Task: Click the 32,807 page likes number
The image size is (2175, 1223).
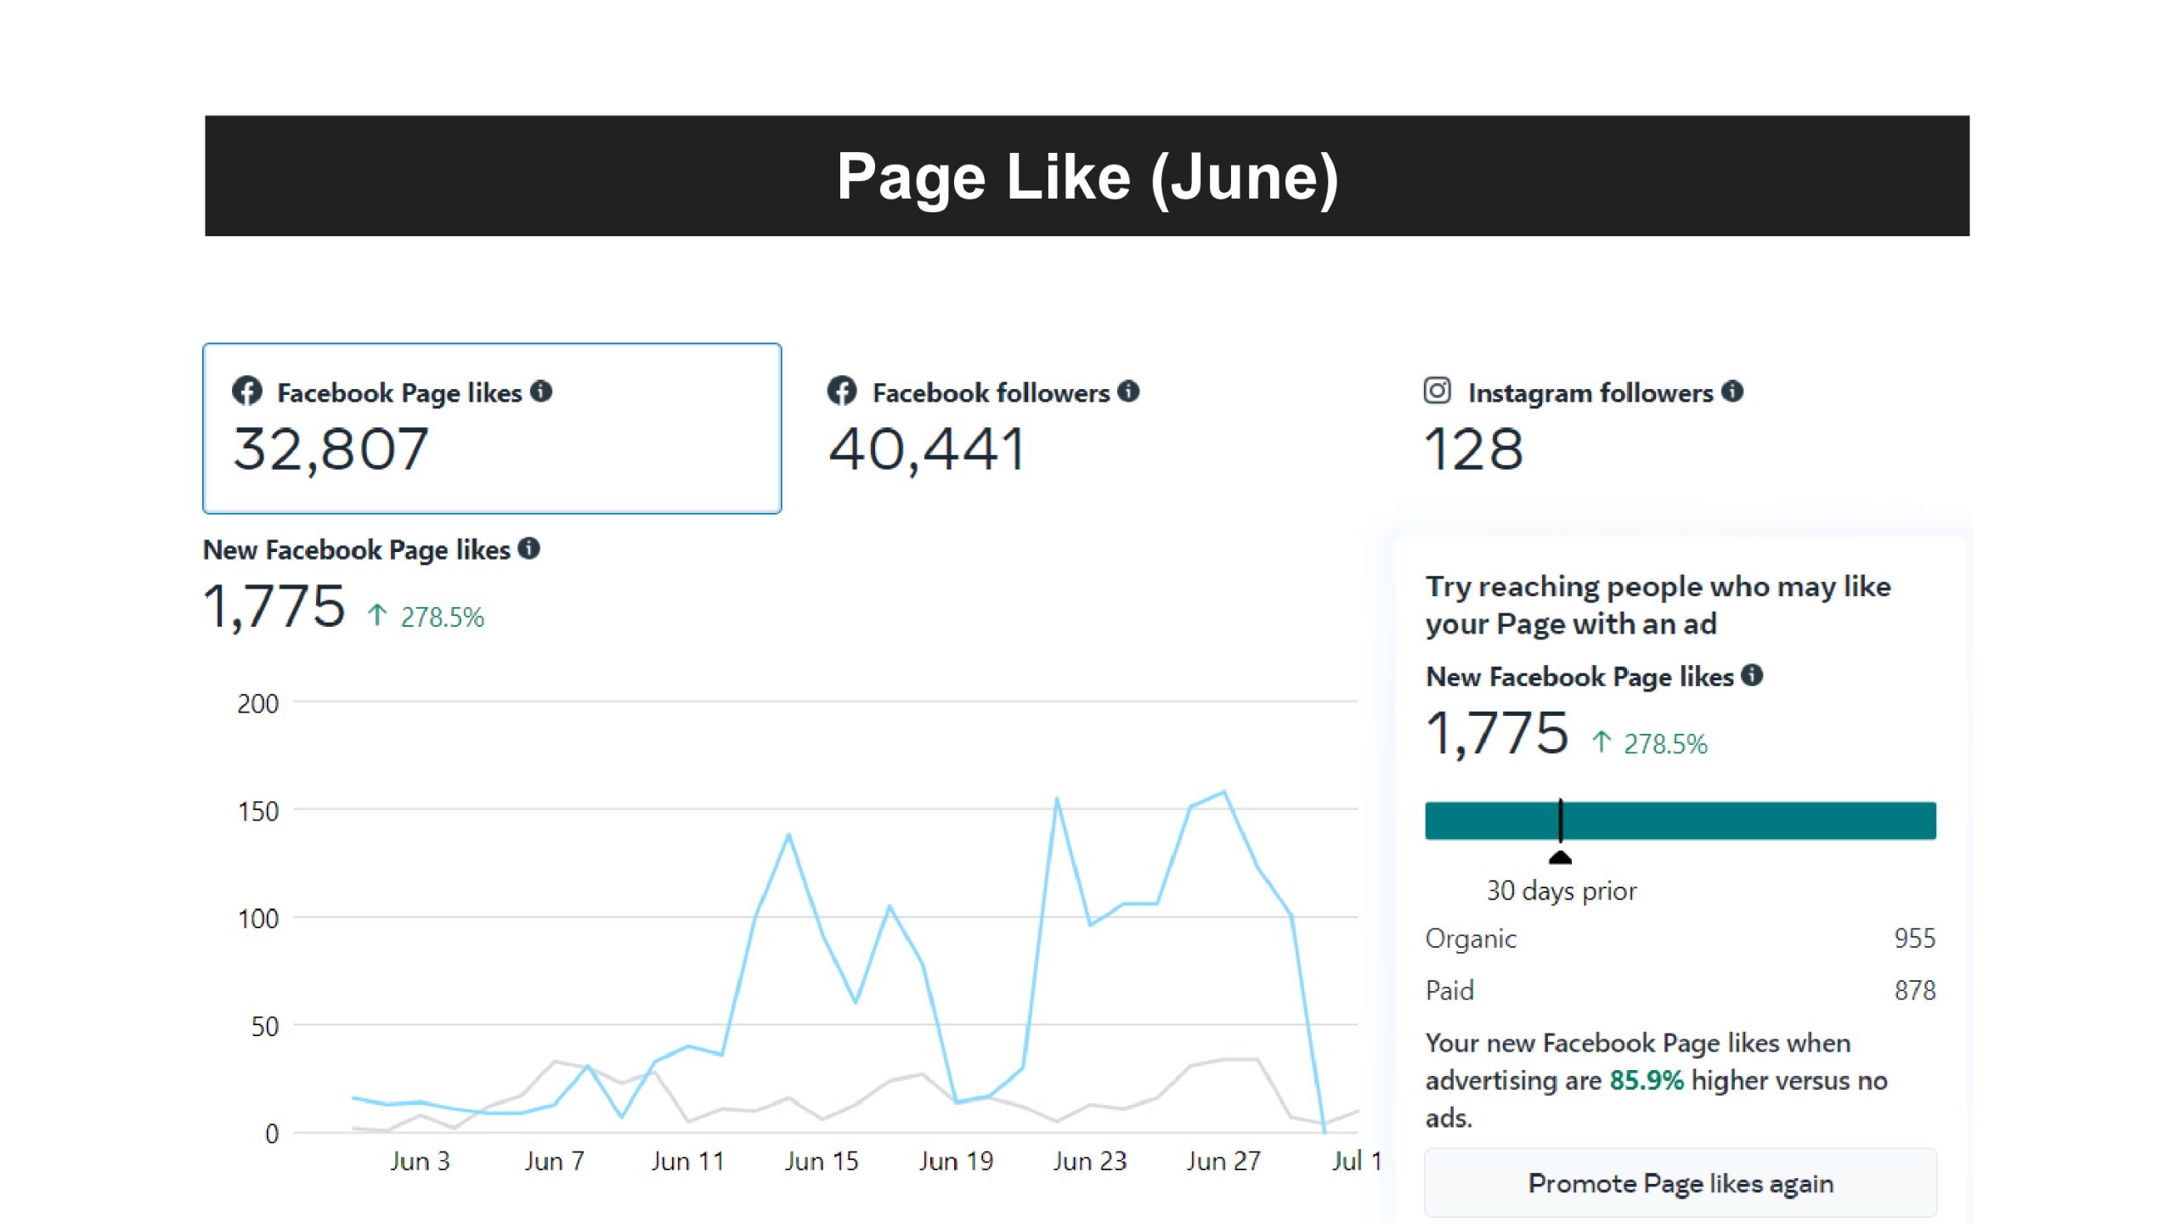Action: [330, 449]
